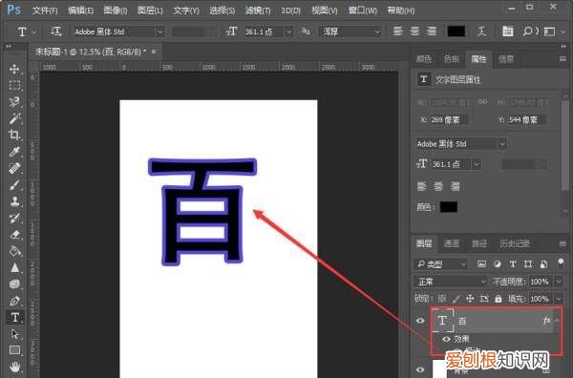
Task: Select the Horizontal Type tool in toolbox
Action: [14, 317]
